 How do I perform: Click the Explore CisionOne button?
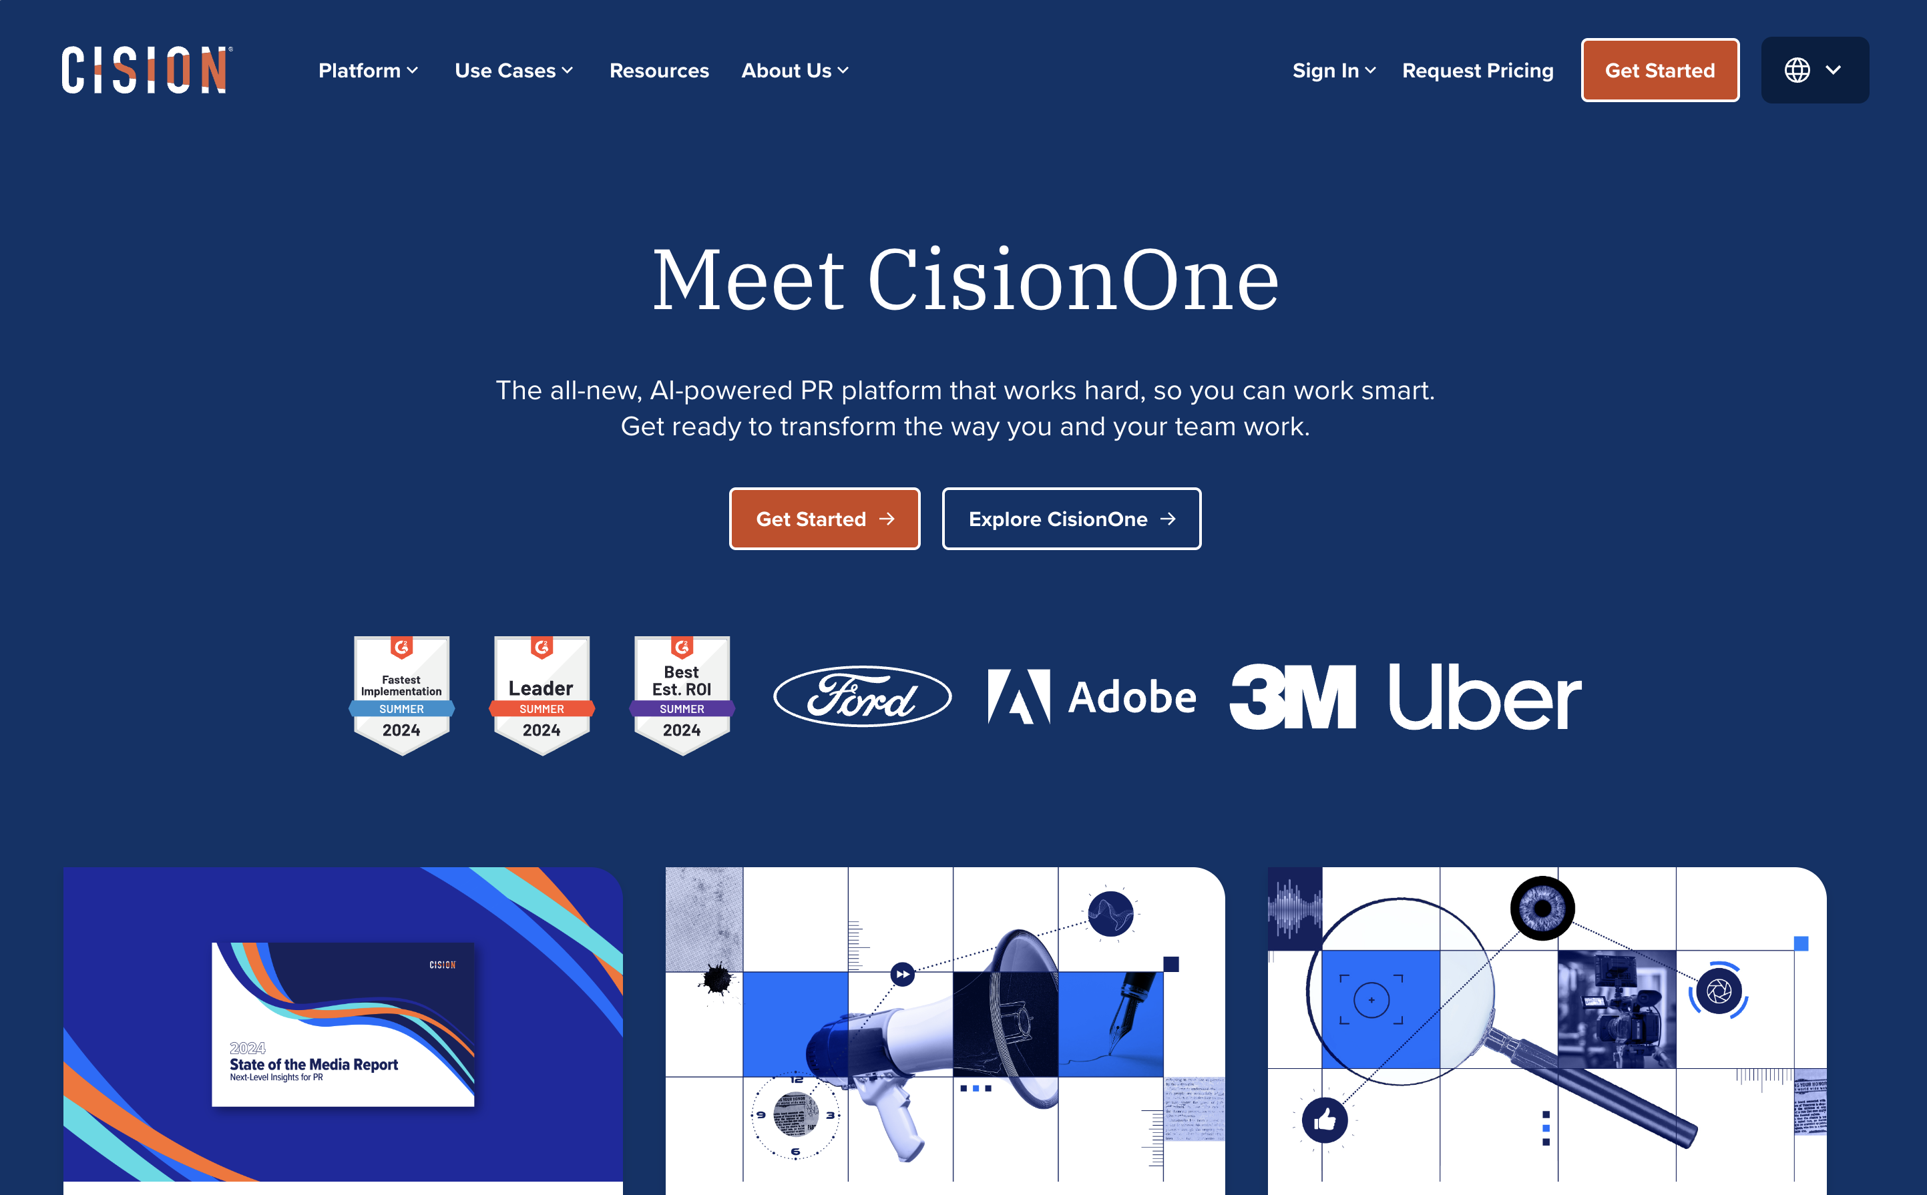pos(1071,519)
